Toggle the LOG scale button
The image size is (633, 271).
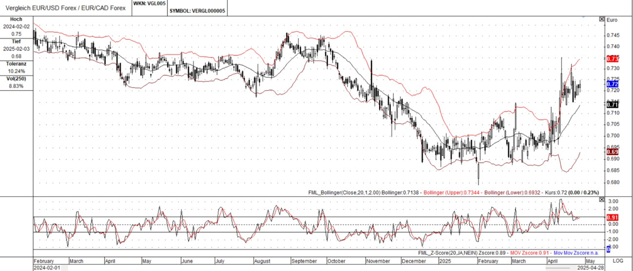coord(618,261)
